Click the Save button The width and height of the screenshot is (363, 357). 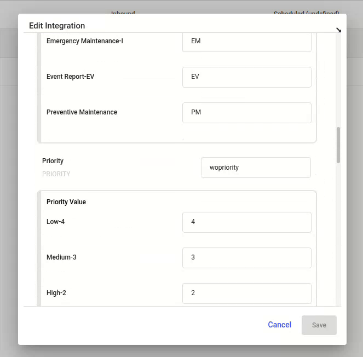coord(319,325)
